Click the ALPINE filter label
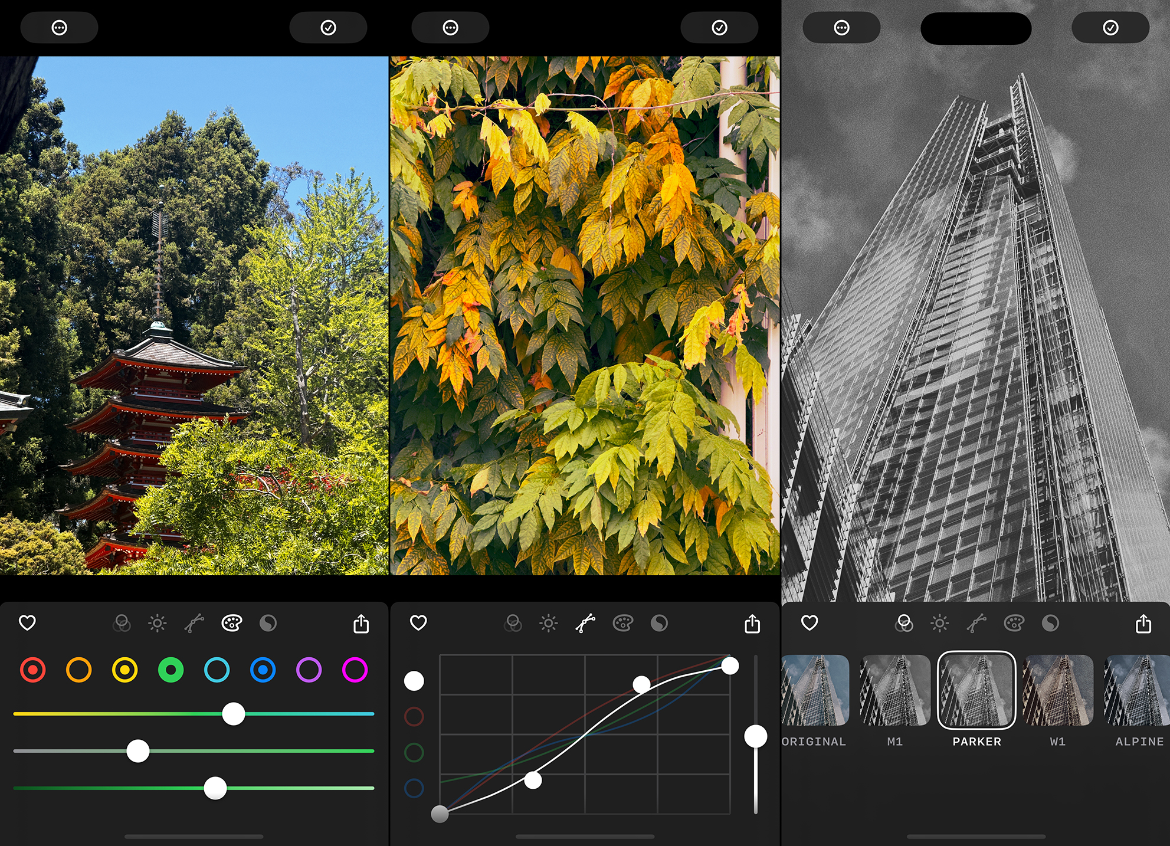Screen dimensions: 1170x846 (x=1140, y=742)
